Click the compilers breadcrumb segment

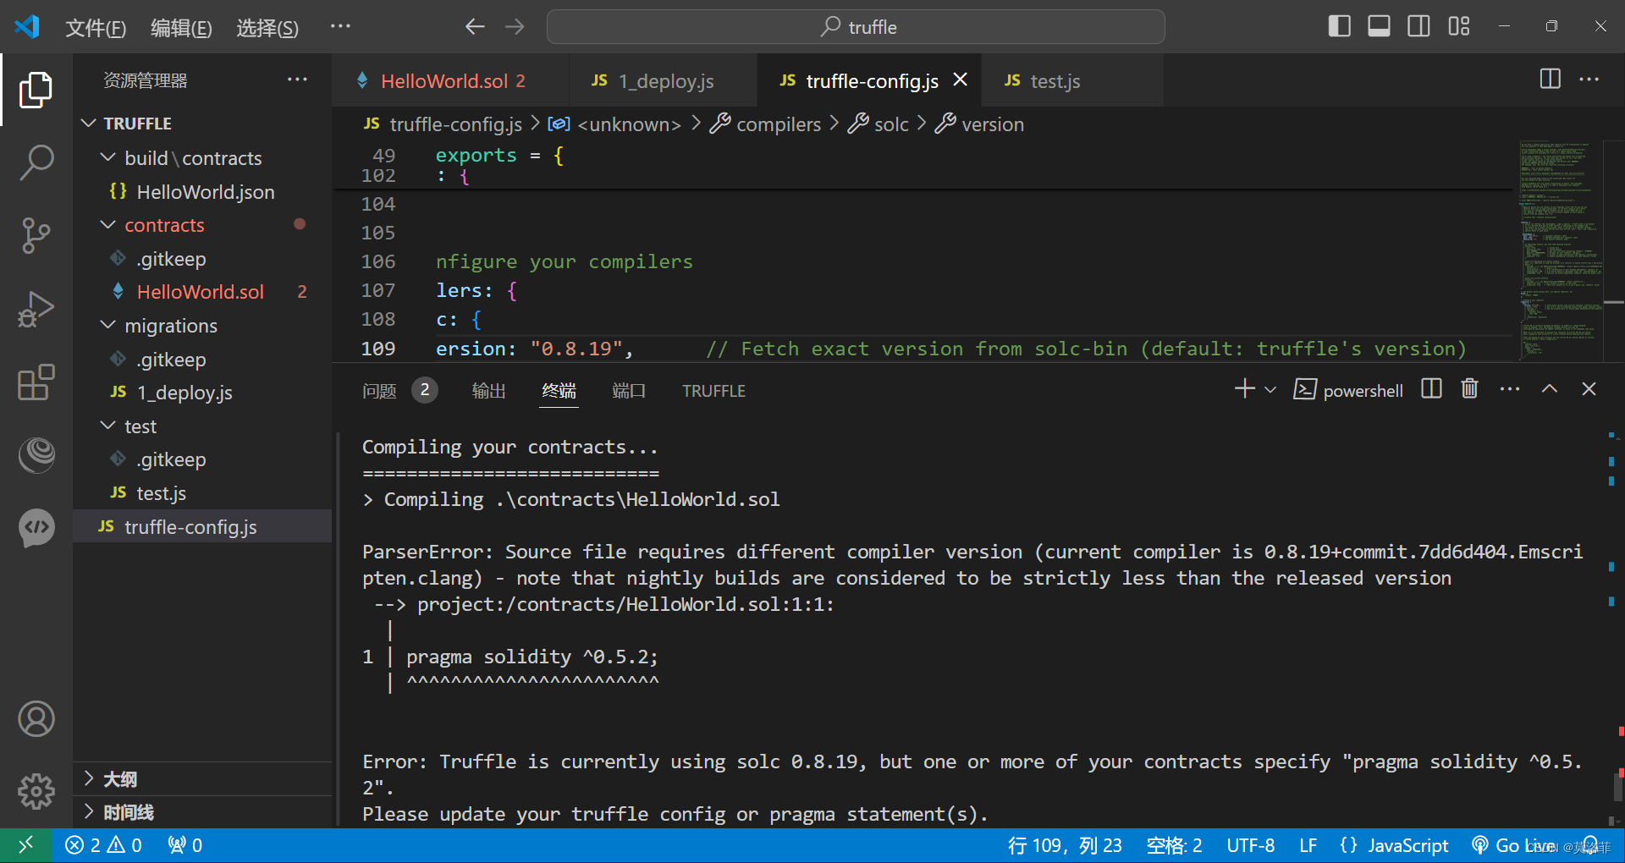(766, 124)
